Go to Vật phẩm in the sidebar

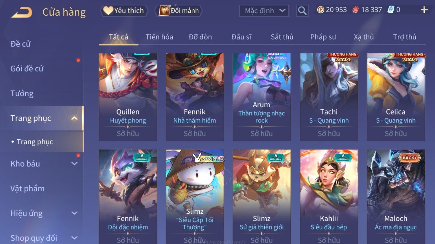coord(27,188)
